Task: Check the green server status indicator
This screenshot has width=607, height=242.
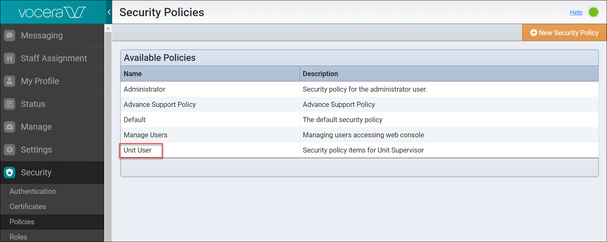Action: click(x=594, y=12)
